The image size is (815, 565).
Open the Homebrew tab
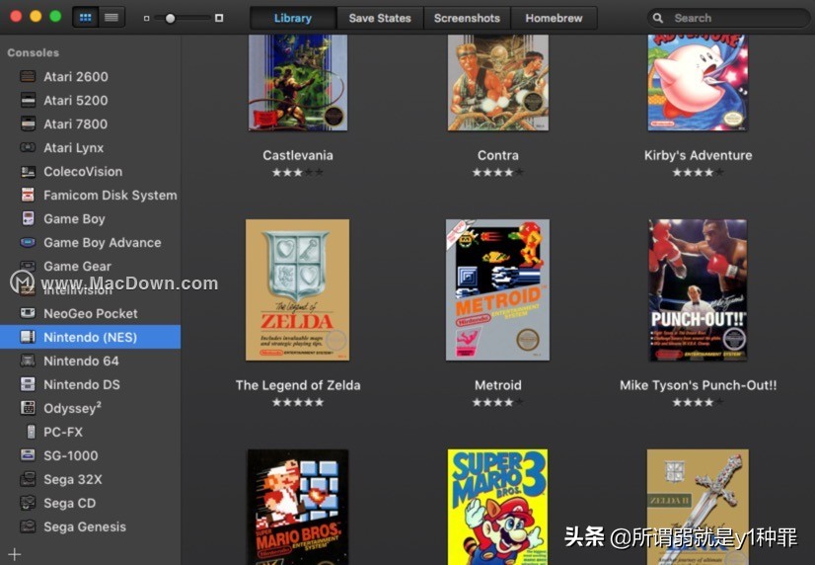[555, 18]
